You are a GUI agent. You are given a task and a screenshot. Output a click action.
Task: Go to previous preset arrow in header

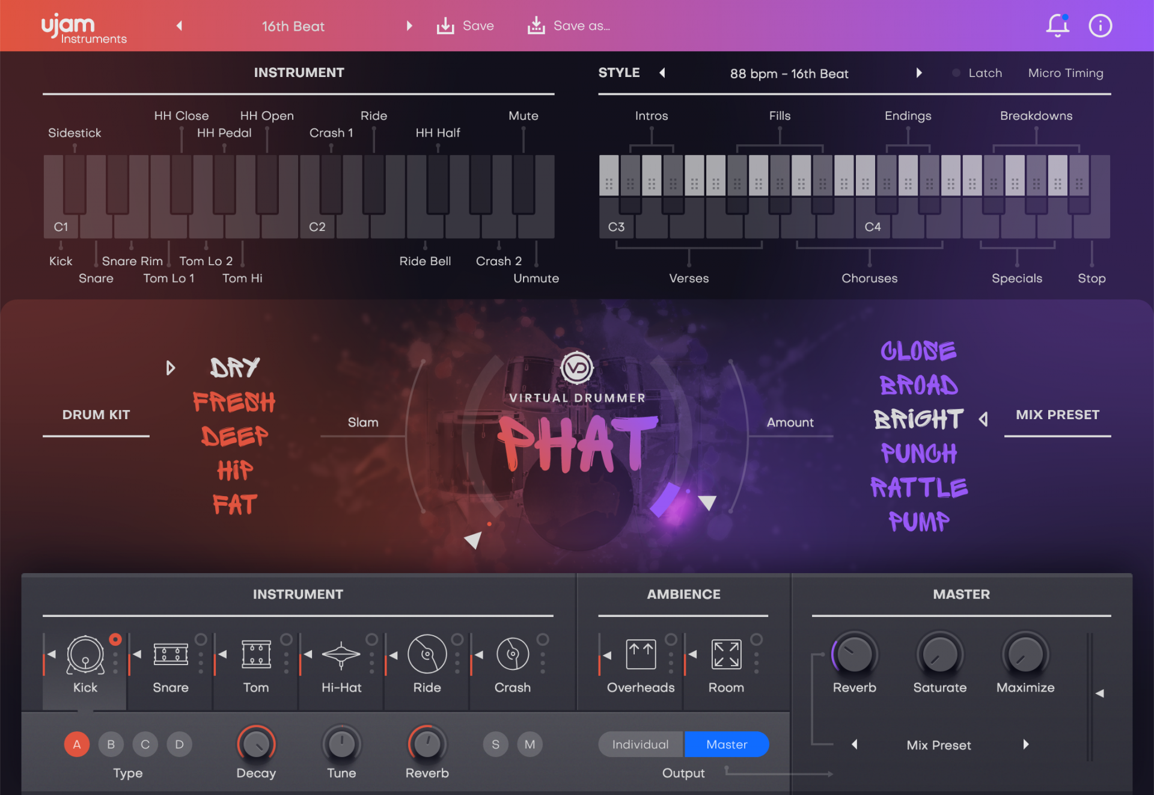[x=179, y=26]
